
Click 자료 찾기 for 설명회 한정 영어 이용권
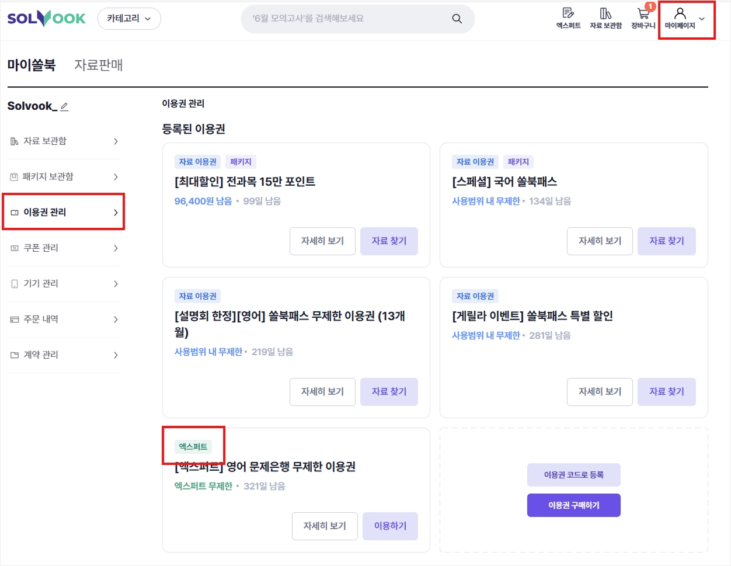(389, 392)
